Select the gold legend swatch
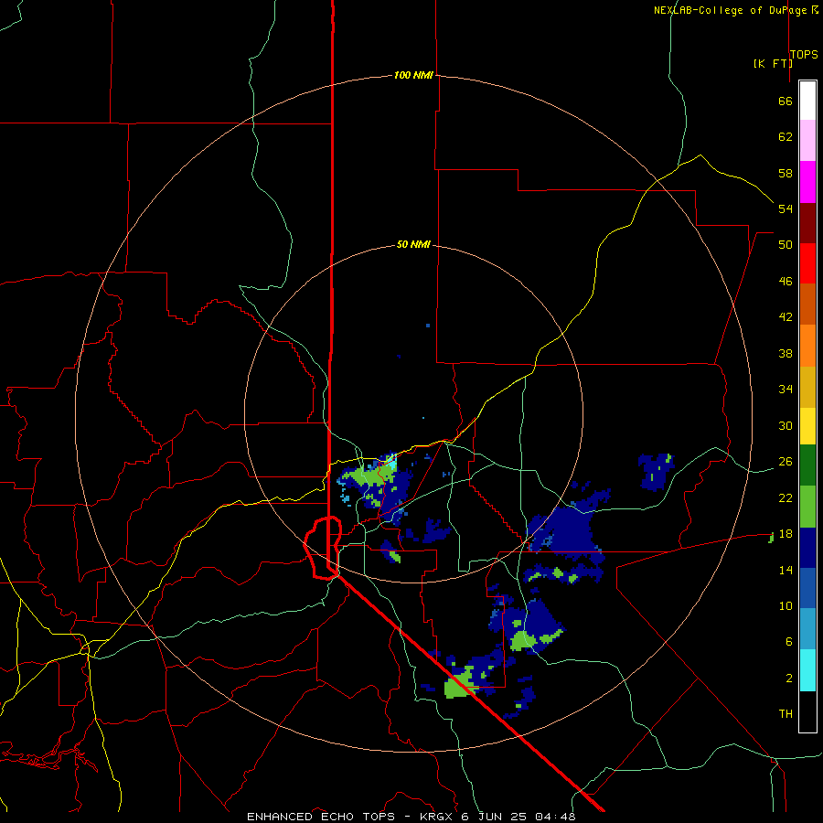The width and height of the screenshot is (823, 823). tap(807, 387)
